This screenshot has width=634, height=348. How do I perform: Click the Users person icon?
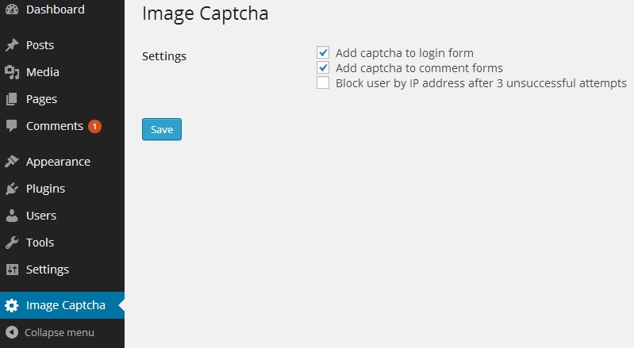(12, 216)
